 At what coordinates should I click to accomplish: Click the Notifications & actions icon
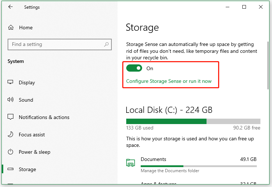[11, 117]
